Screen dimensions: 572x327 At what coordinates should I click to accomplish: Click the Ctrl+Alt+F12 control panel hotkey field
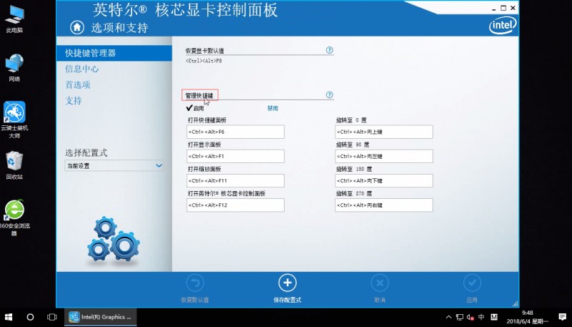(x=235, y=205)
